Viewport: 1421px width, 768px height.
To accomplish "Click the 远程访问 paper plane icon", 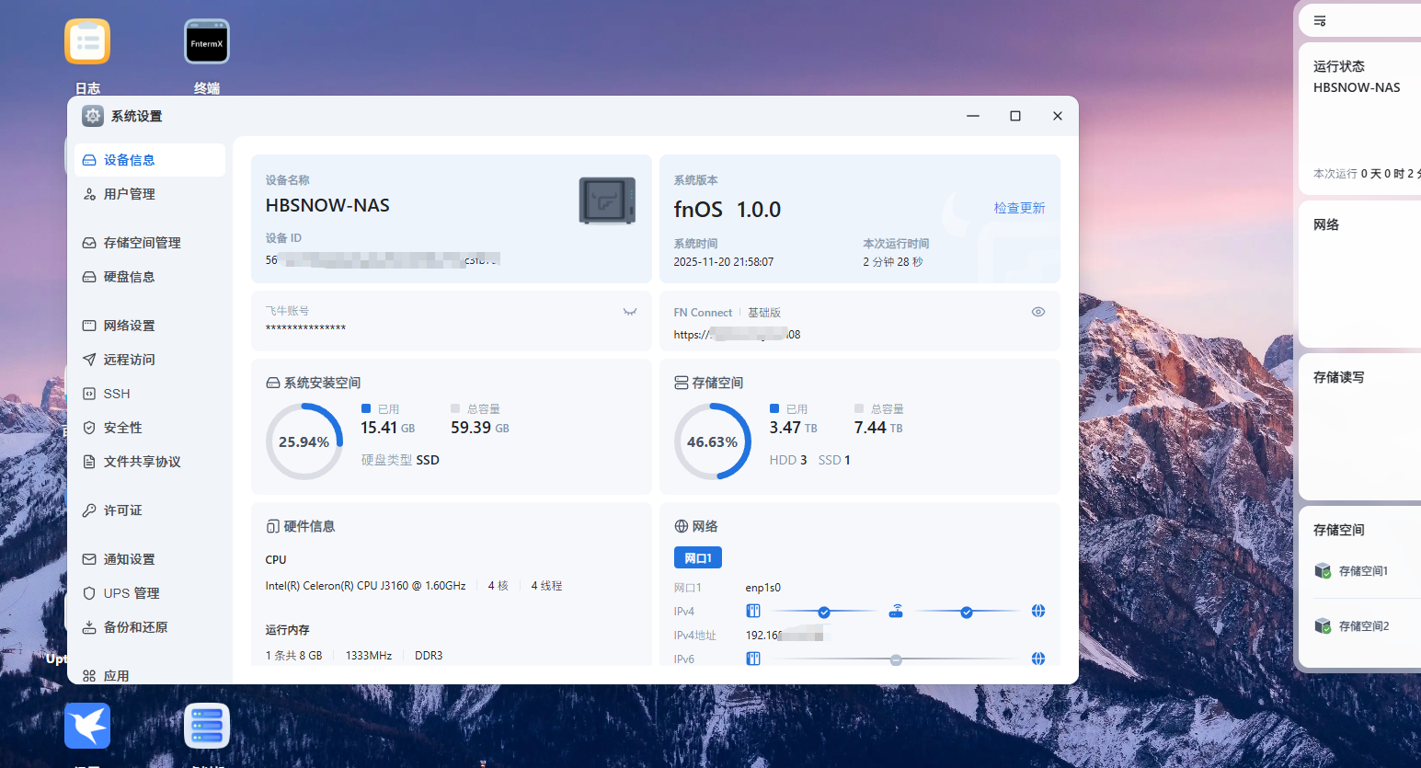I will point(89,360).
